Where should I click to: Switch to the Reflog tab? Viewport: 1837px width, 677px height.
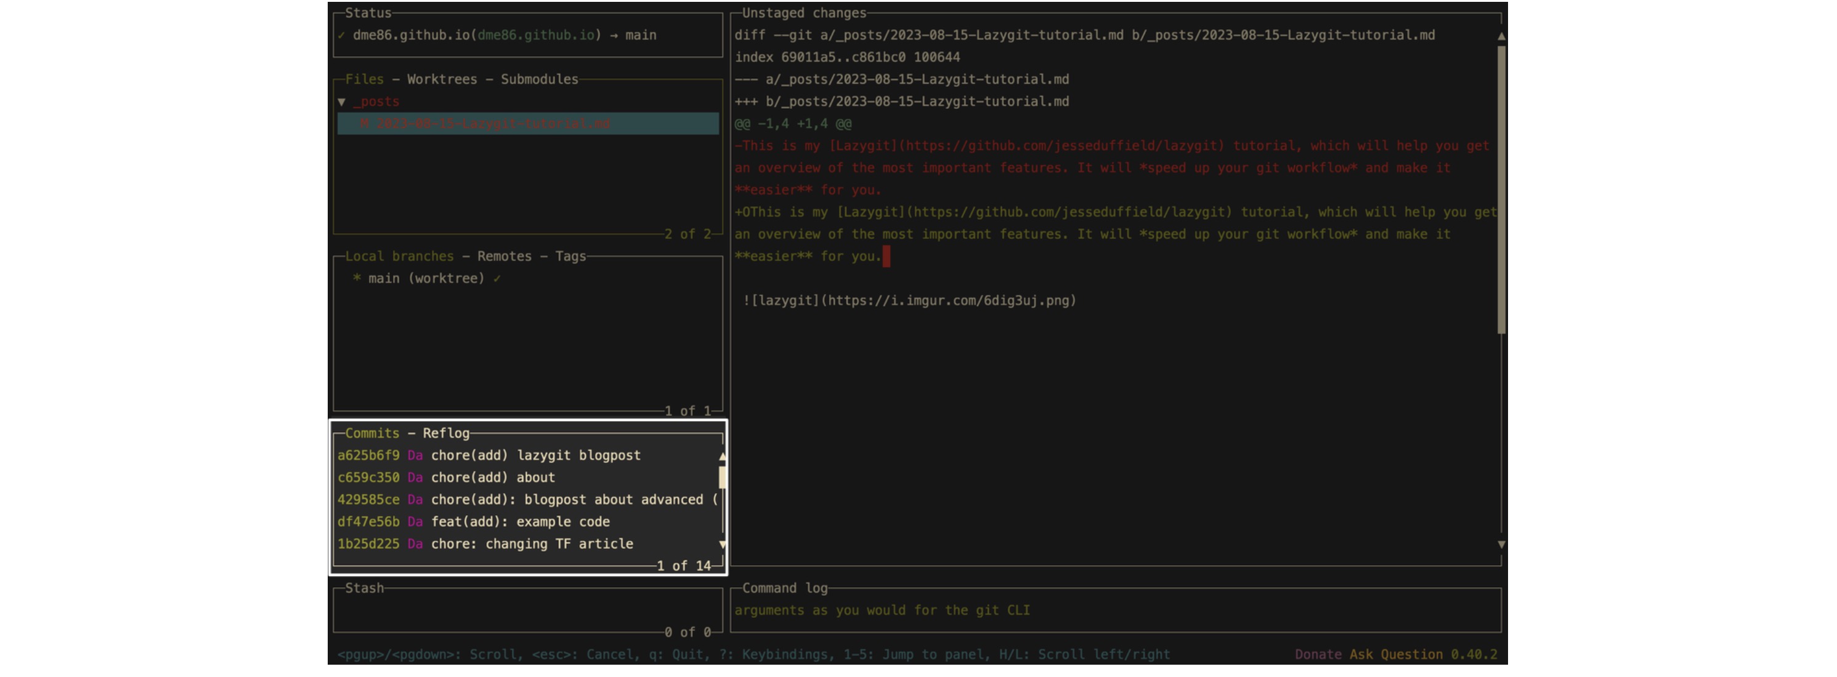[x=446, y=433]
